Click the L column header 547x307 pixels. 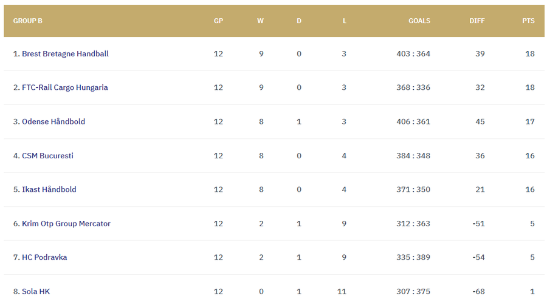coord(345,21)
